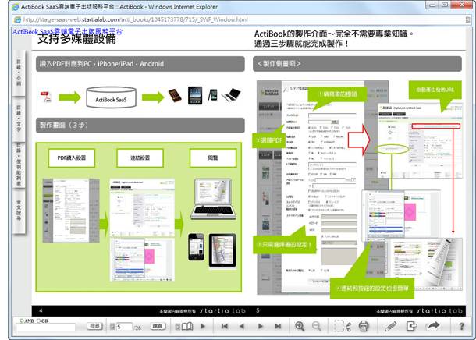This screenshot has width=476, height=340.
Task: Select the OR search mode radio button
Action: click(x=38, y=321)
